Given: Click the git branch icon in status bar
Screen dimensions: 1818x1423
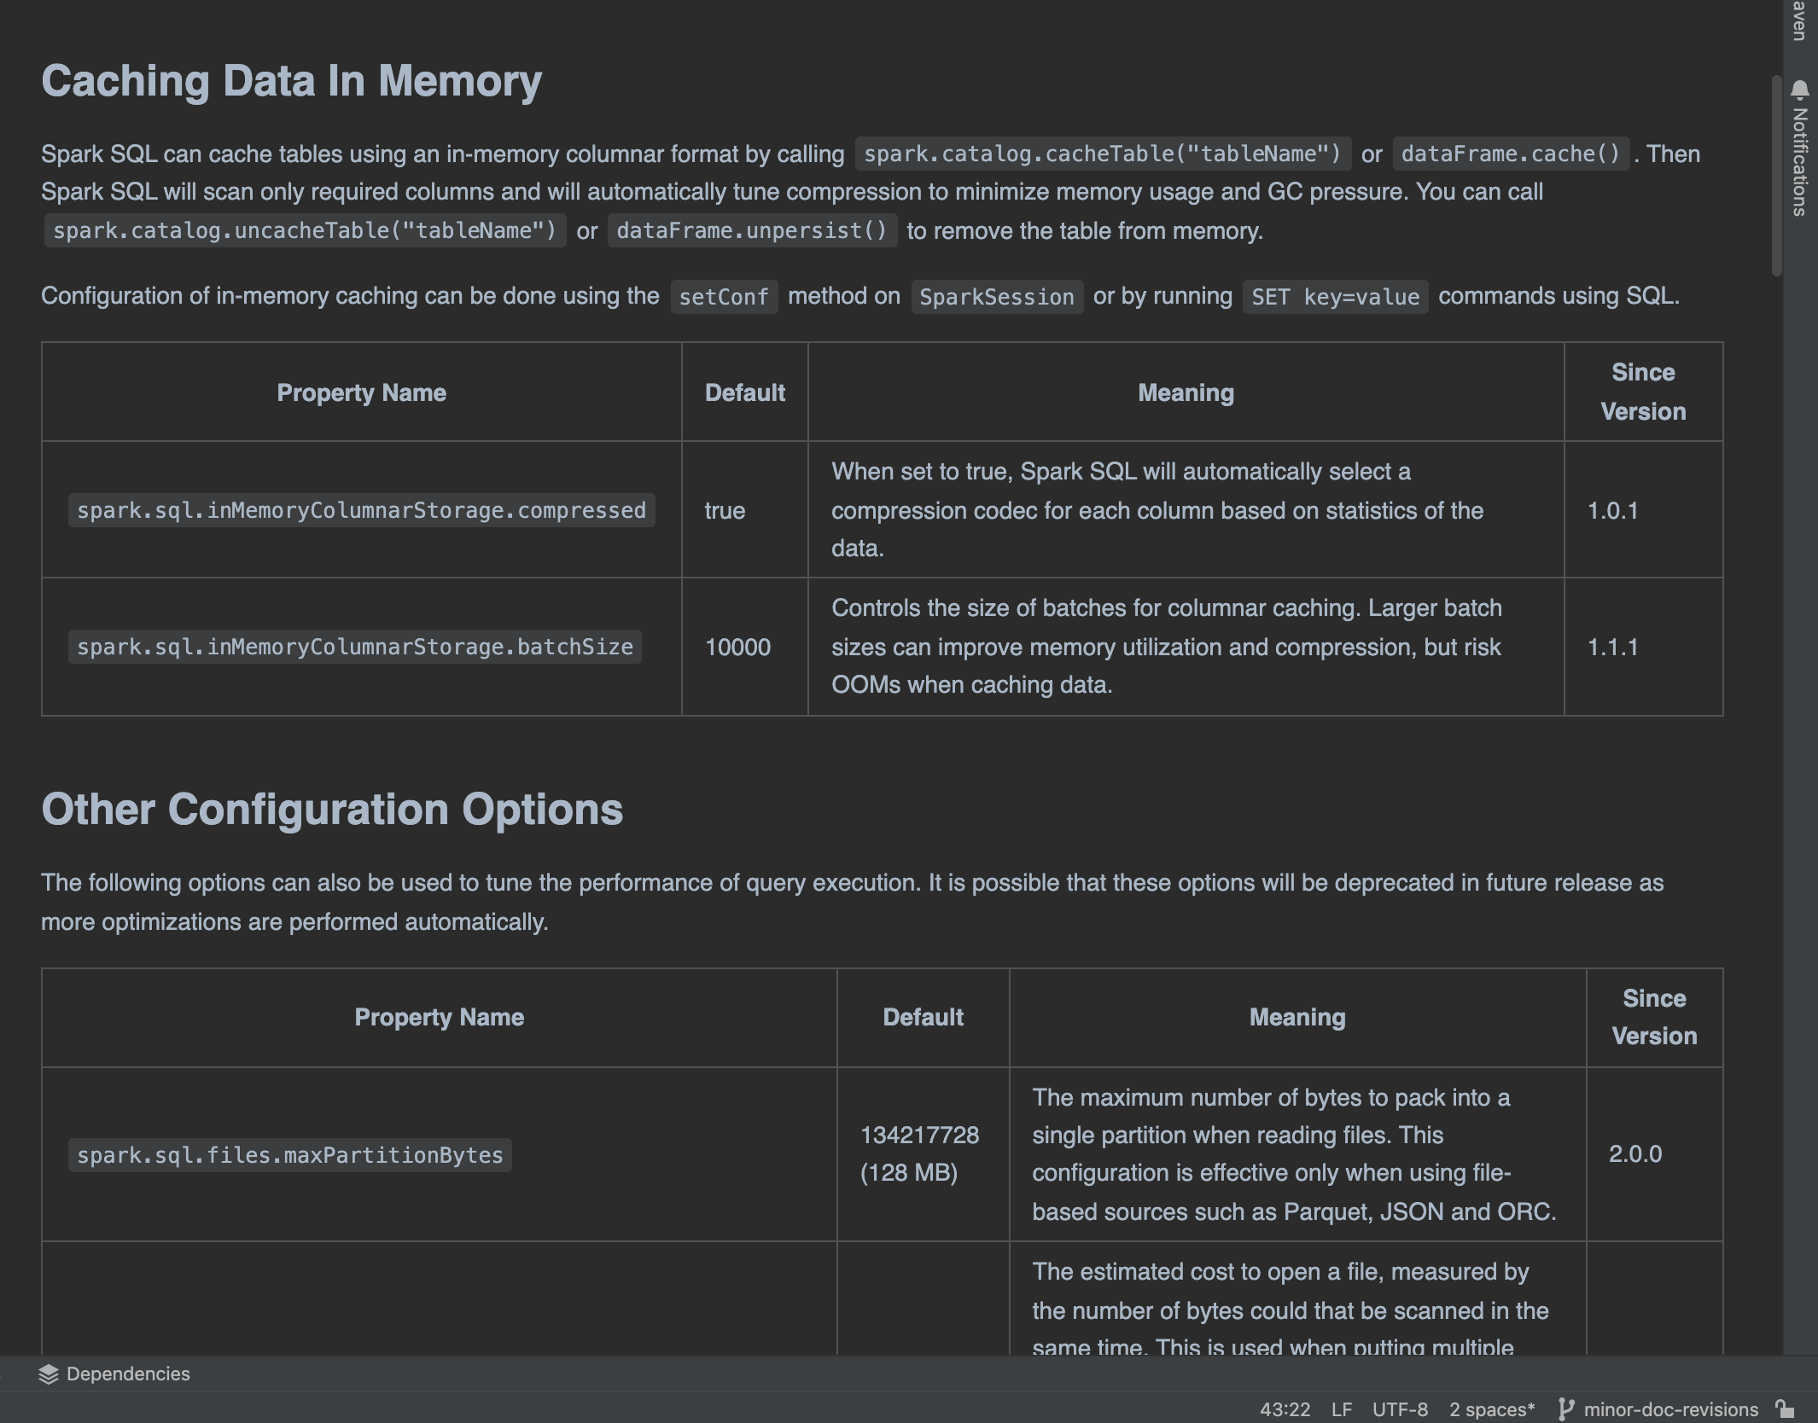Looking at the screenshot, I should [1565, 1409].
